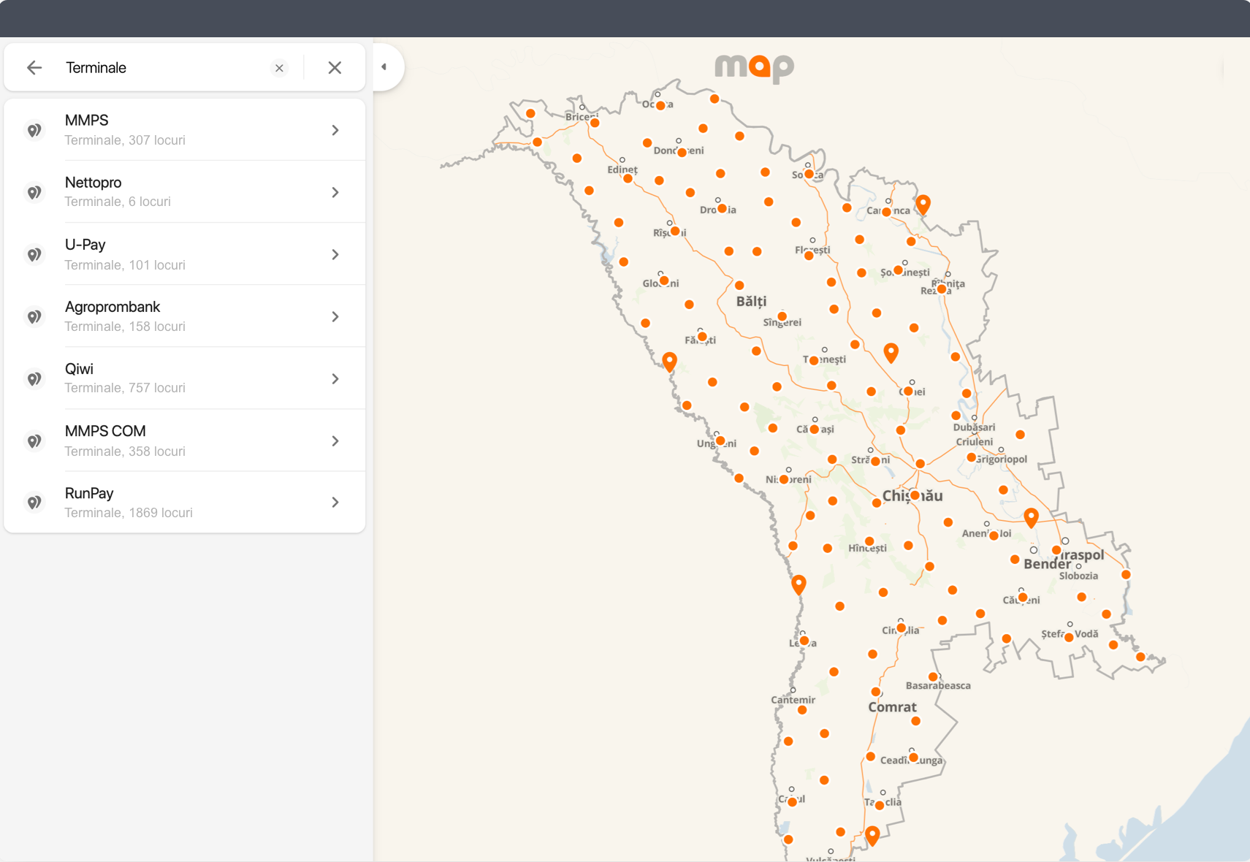Screen dimensions: 1250x862
Task: Collapse the side panel with the arrow tab
Action: [384, 67]
